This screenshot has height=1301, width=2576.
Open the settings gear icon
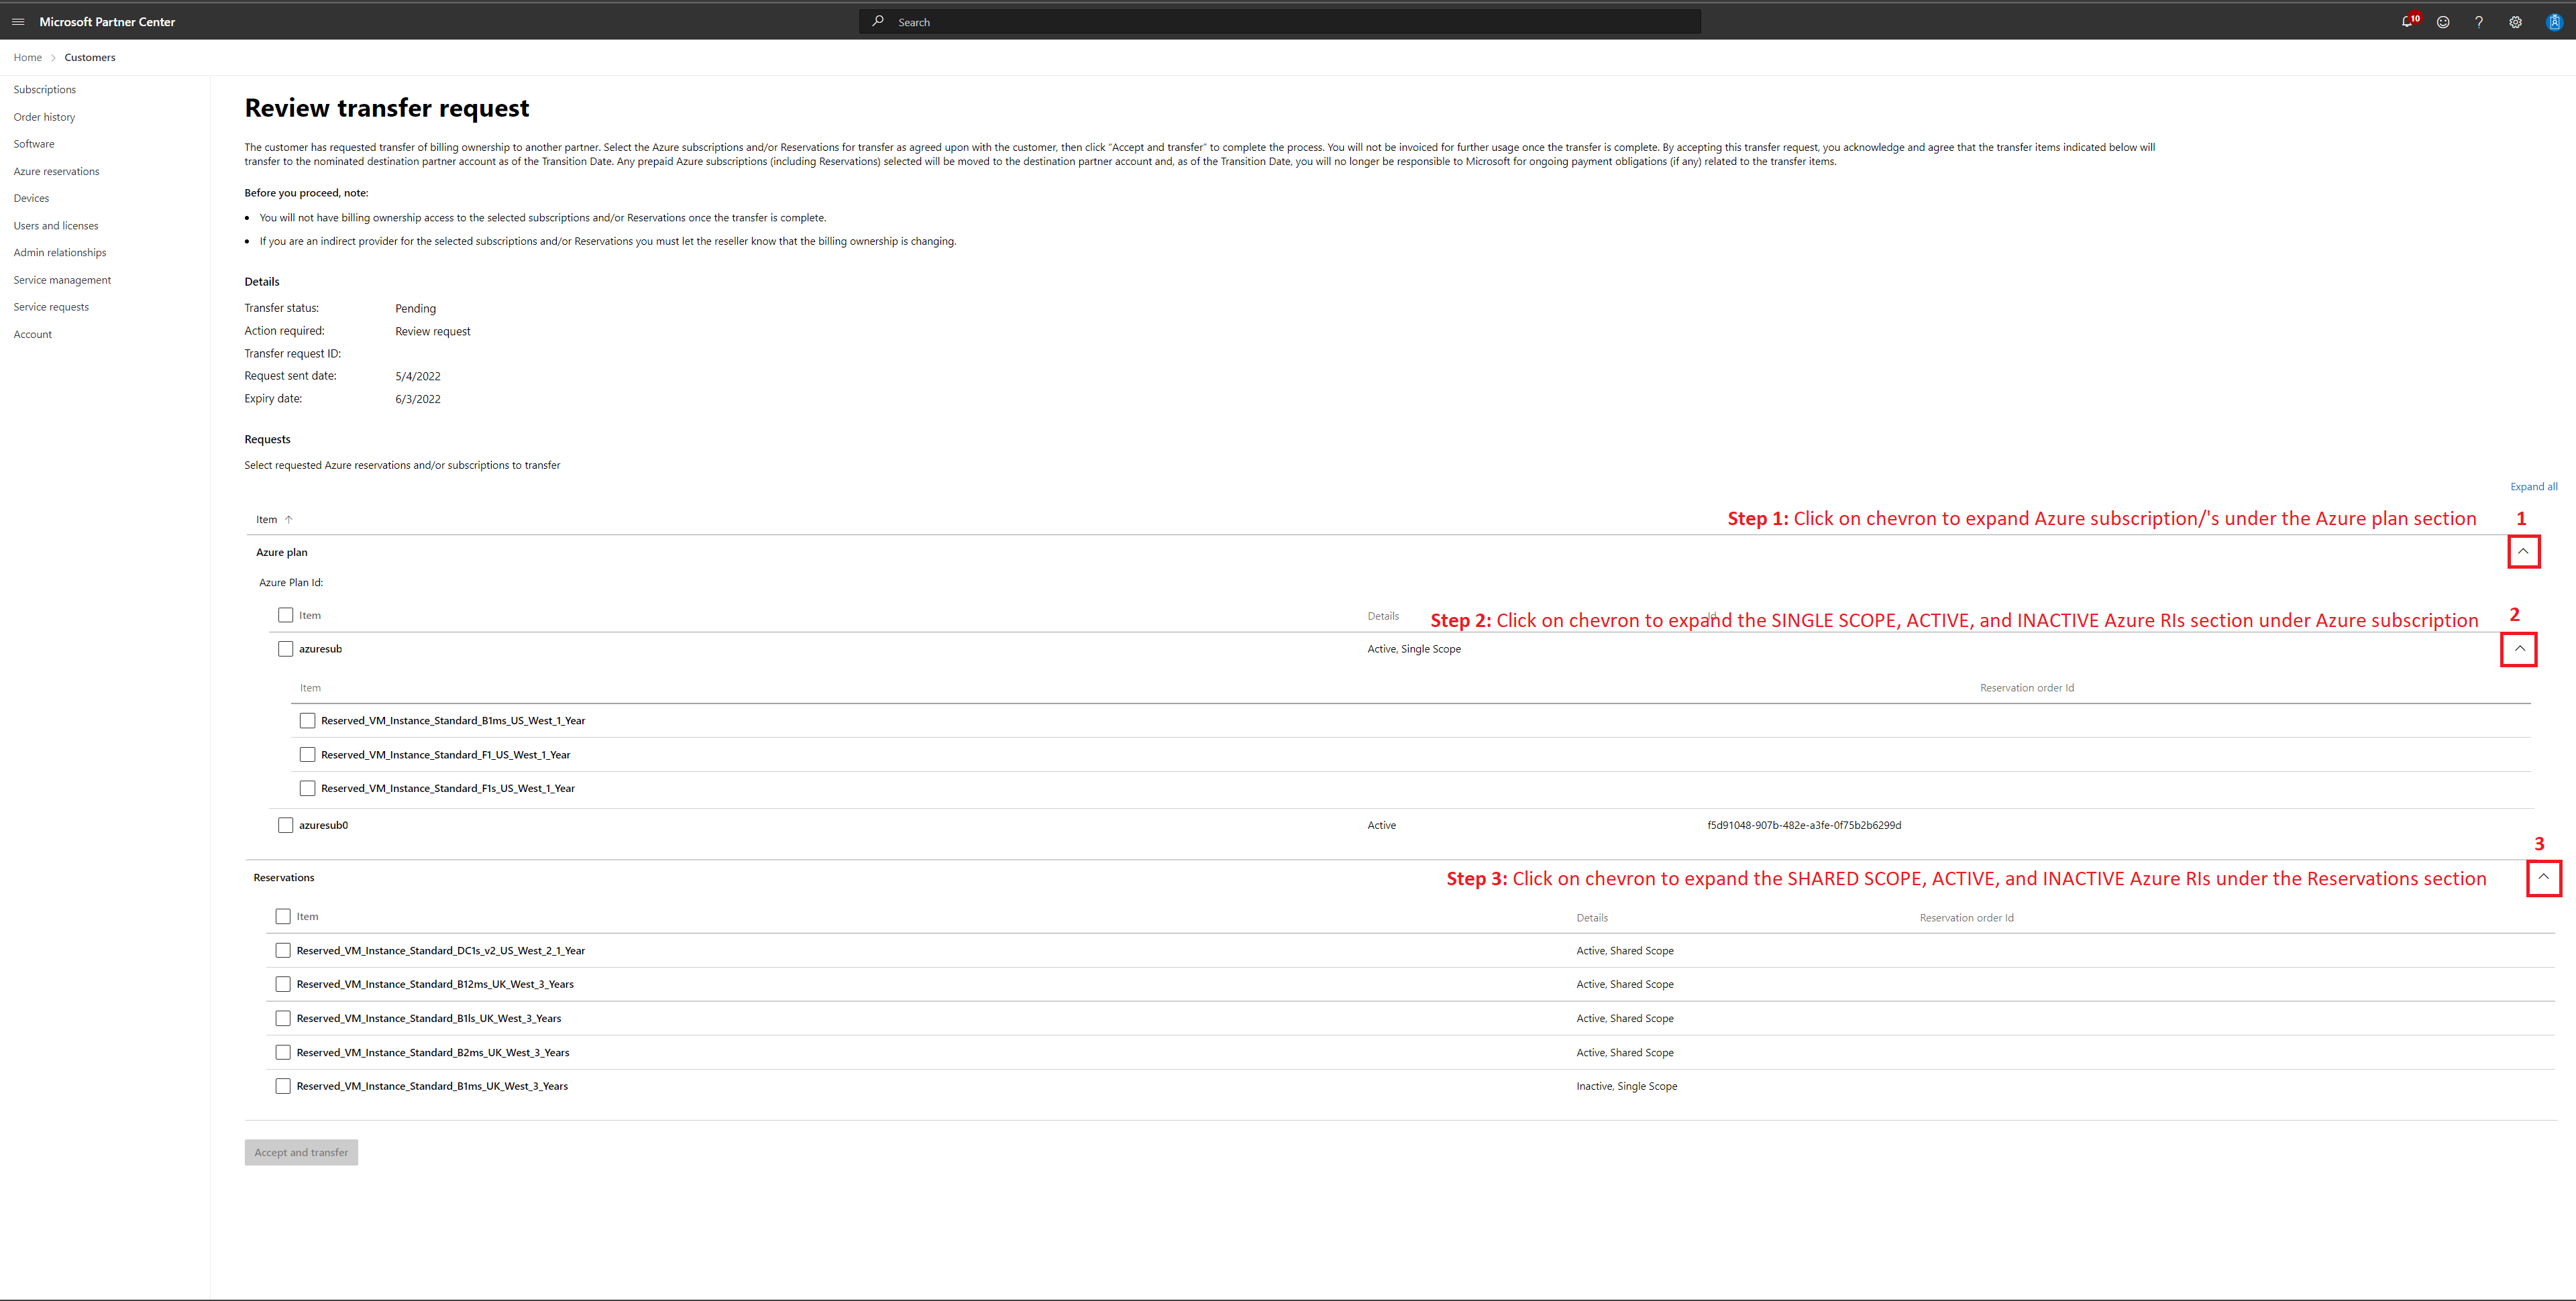(x=2515, y=22)
